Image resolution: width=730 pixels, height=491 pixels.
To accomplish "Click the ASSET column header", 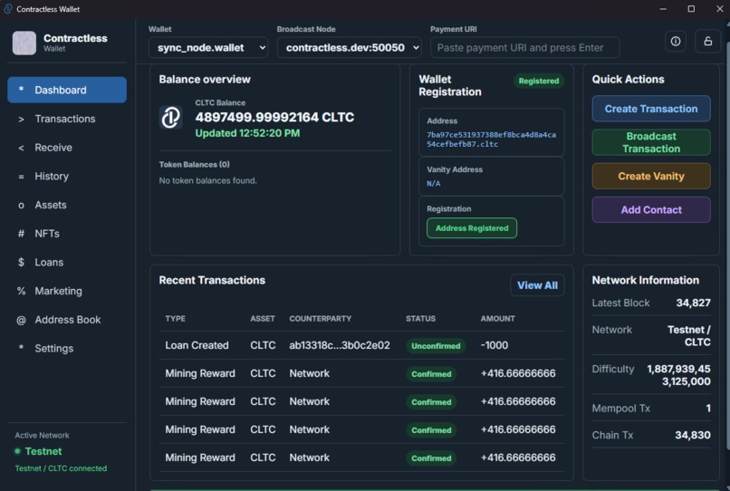I will click(263, 319).
